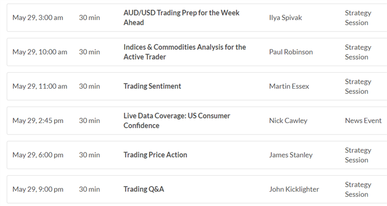Open Live Data Coverage: US Consumer Confidence
The image size is (387, 206).
pyautogui.click(x=177, y=121)
